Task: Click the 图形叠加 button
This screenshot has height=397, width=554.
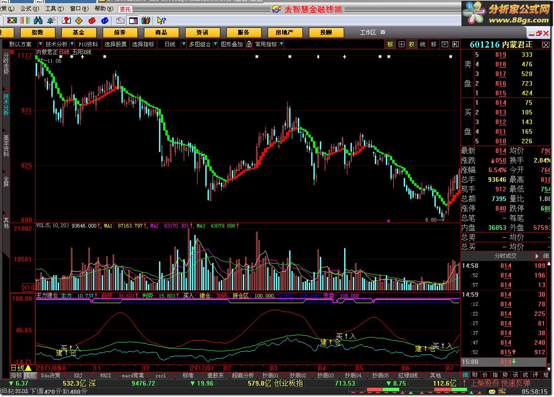Action: tap(232, 44)
